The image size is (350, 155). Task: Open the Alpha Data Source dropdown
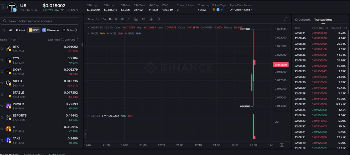pos(241,10)
